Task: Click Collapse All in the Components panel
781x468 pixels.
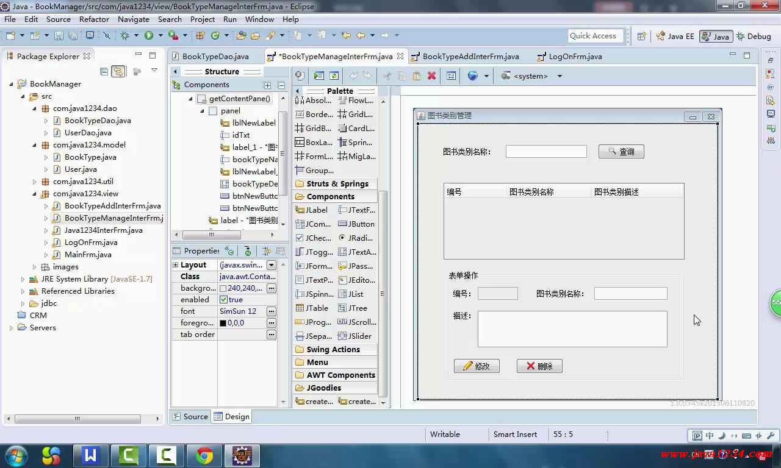Action: tap(281, 85)
